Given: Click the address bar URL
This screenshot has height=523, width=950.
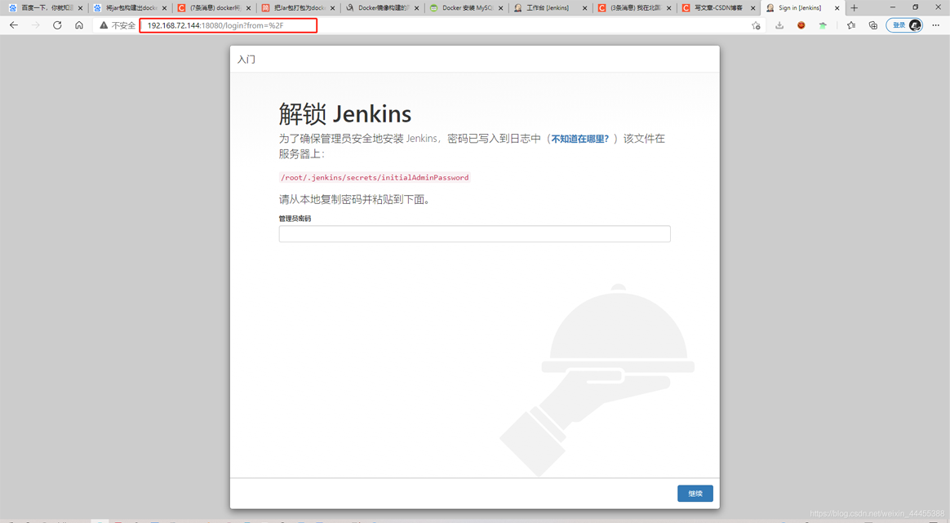Looking at the screenshot, I should pyautogui.click(x=229, y=25).
